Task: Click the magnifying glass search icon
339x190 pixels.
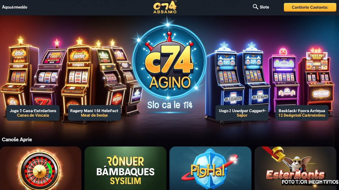Action: pyautogui.click(x=255, y=7)
